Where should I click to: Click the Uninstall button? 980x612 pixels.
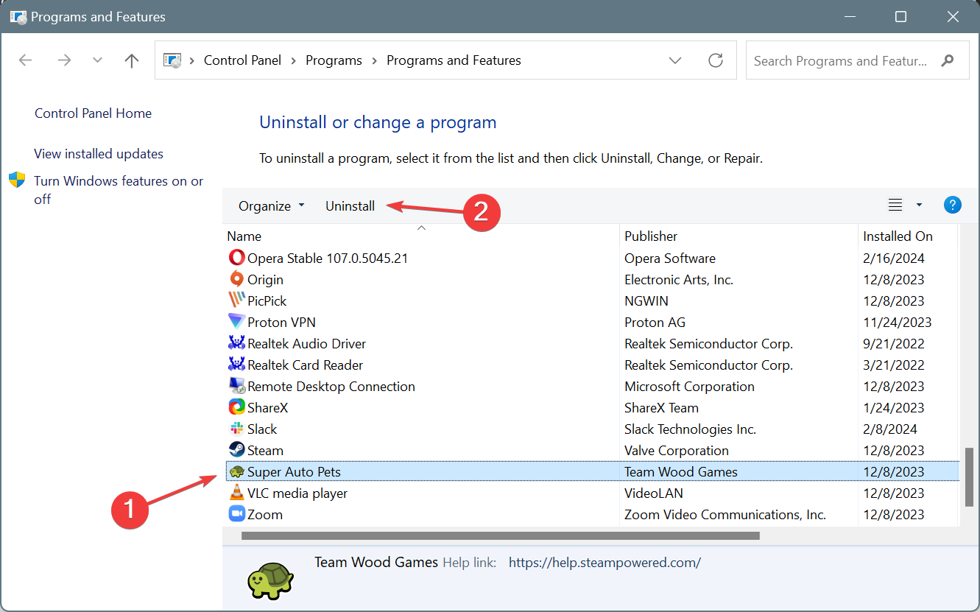(350, 205)
